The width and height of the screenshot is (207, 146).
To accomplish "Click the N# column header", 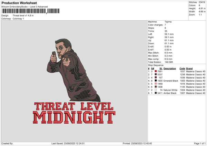I will click(152, 69).
